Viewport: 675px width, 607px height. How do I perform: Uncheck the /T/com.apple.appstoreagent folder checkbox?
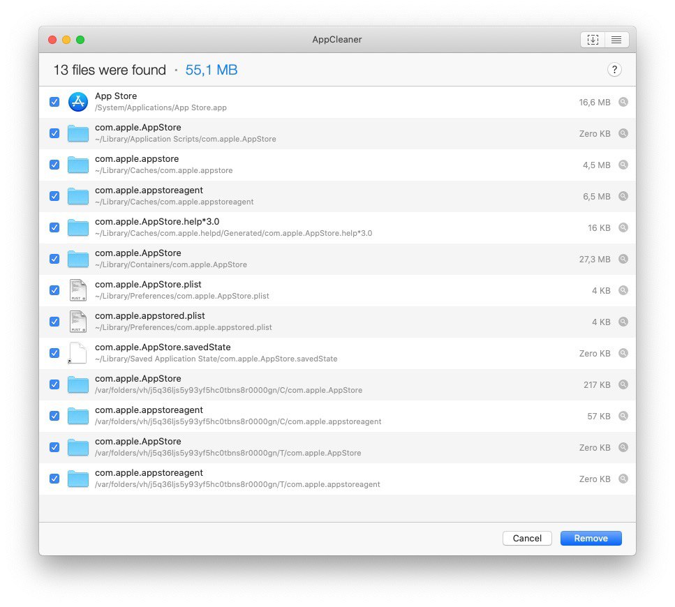[x=54, y=479]
